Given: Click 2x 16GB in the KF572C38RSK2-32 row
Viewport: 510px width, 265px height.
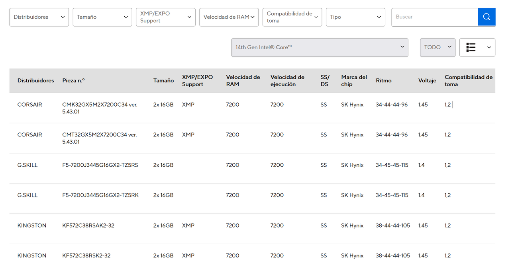Looking at the screenshot, I should click(163, 256).
